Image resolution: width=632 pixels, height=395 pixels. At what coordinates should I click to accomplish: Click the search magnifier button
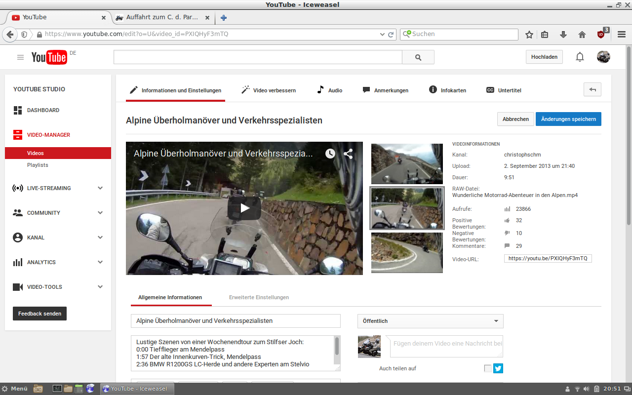(x=418, y=57)
